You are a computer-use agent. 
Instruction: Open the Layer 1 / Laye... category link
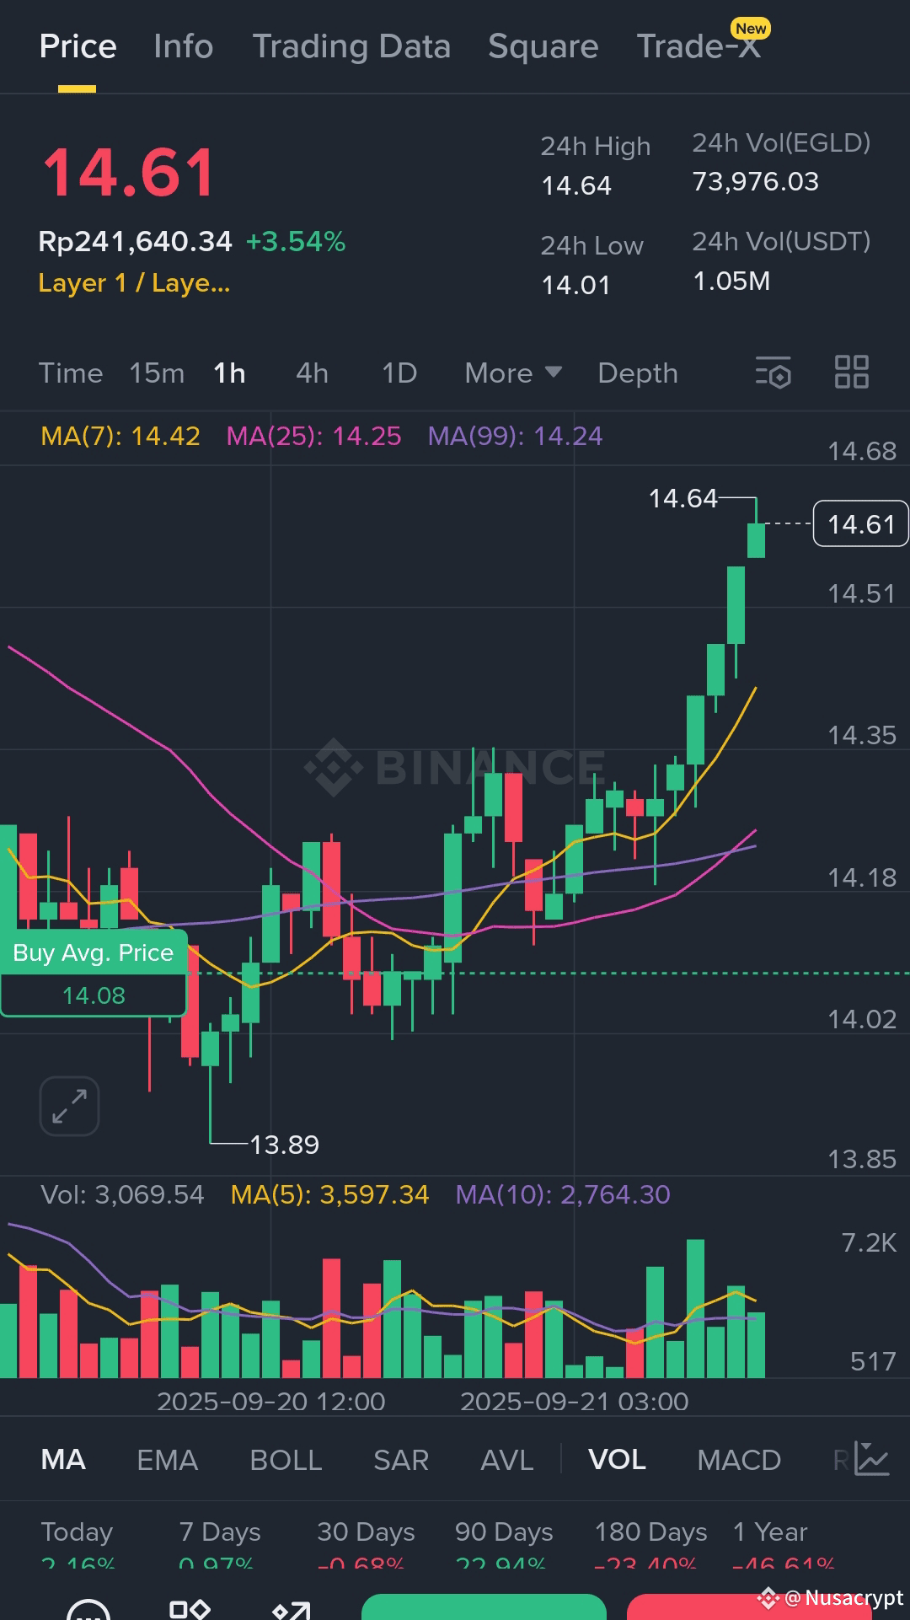tap(134, 283)
